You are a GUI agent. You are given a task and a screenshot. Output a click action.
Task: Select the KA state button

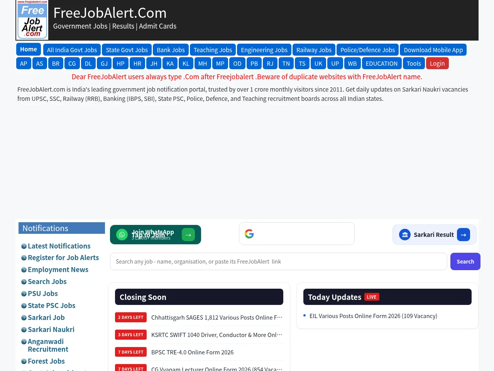(x=170, y=63)
